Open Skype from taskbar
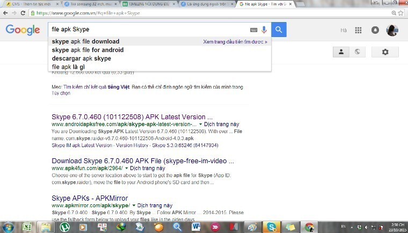 click(x=272, y=227)
